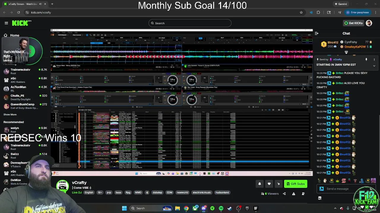Open the chat shop icon below message box
Image resolution: width=380 pixels, height=213 pixels.
(x=320, y=198)
